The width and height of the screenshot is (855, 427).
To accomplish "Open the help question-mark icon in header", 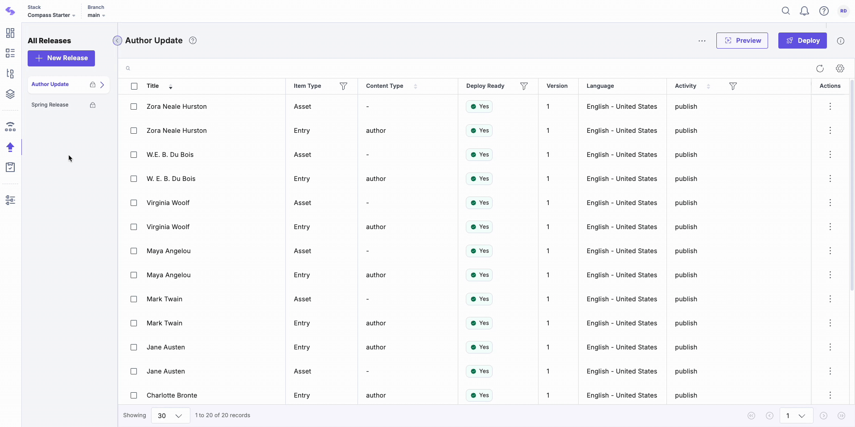I will [824, 11].
